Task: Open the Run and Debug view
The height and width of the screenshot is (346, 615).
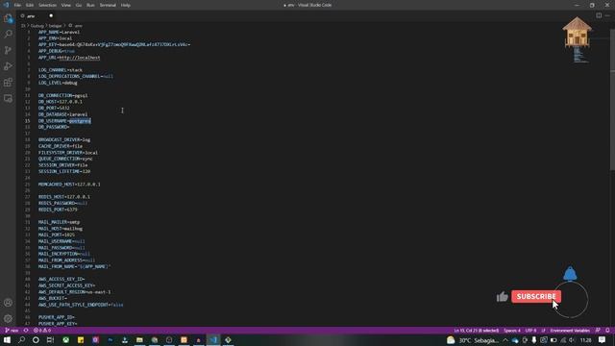Action: [8, 66]
